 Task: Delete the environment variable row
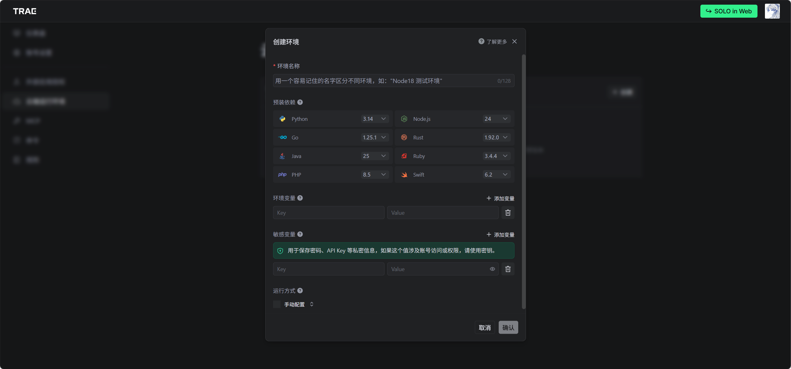[x=508, y=213]
